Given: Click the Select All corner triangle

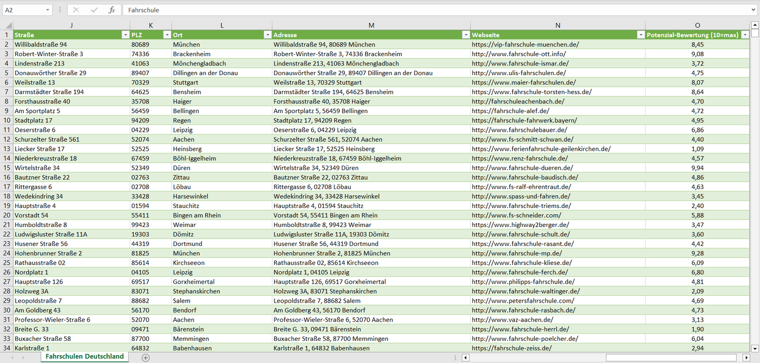Looking at the screenshot, I should point(9,25).
